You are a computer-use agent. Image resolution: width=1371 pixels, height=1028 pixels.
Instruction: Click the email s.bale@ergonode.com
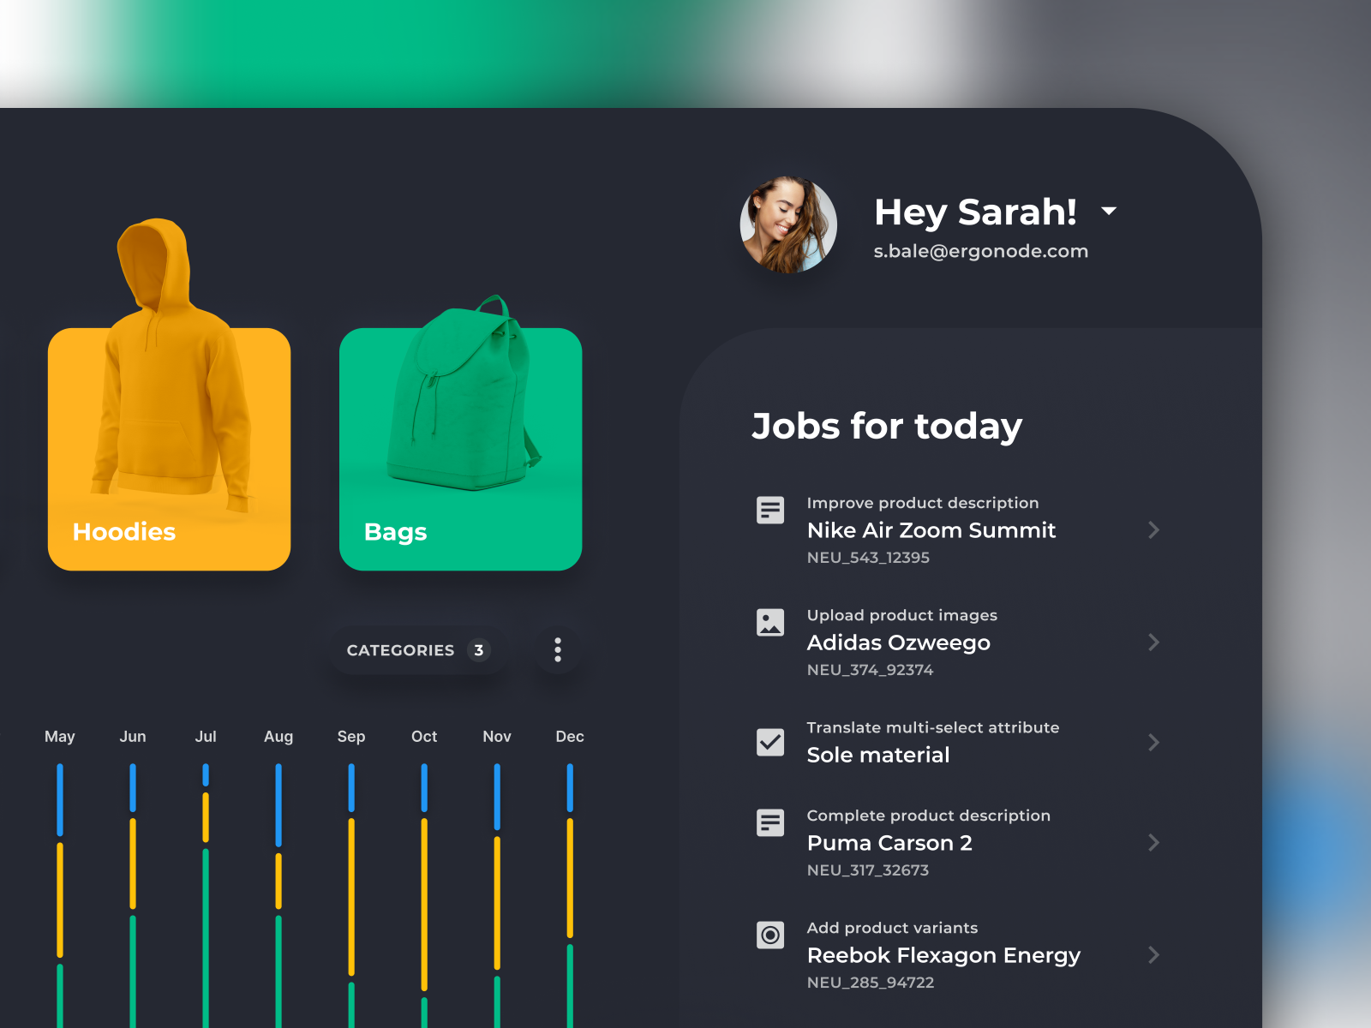[981, 251]
